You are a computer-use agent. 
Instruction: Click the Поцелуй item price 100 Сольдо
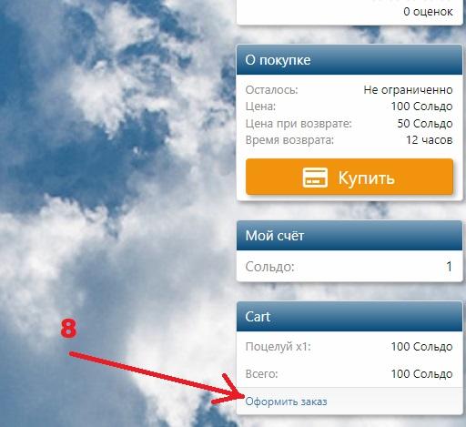[421, 346]
